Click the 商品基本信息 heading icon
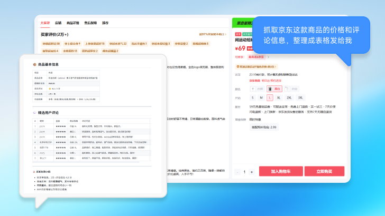The height and width of the screenshot is (216, 385). tap(34, 65)
